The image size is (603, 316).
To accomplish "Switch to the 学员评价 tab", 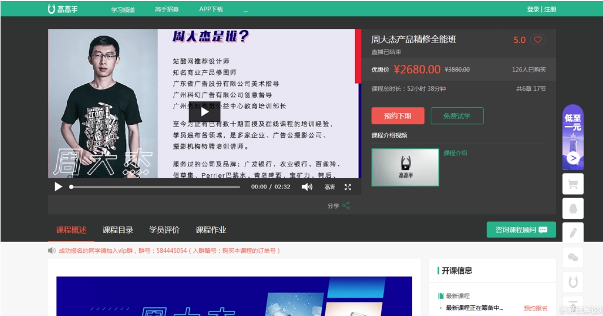I will [164, 230].
